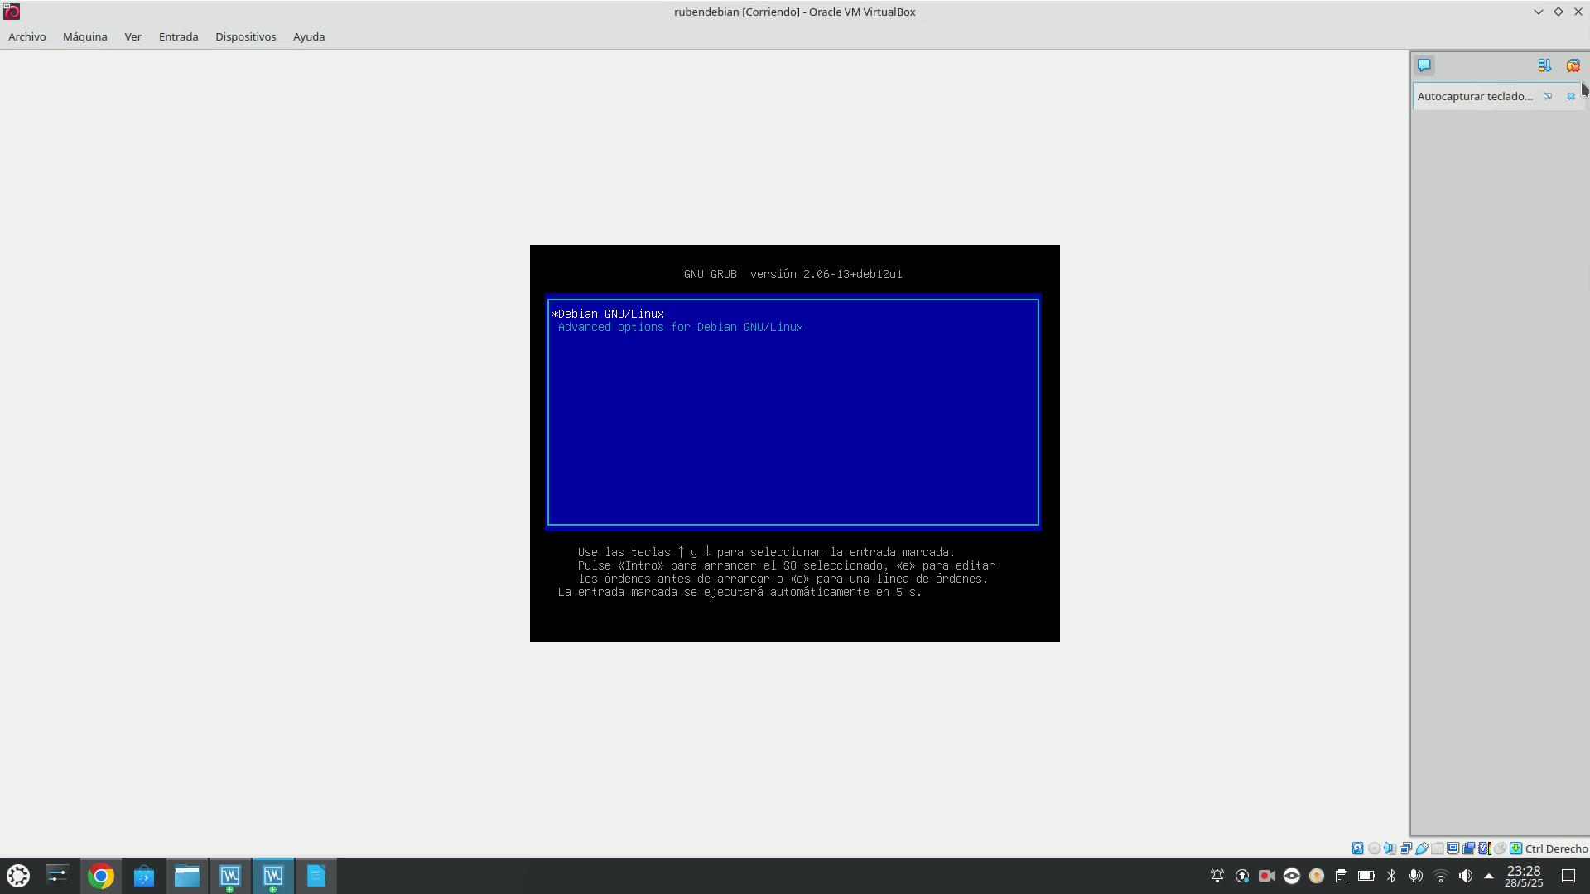Toggle the notification center speech-bubble button
This screenshot has height=894, width=1590.
[1424, 65]
